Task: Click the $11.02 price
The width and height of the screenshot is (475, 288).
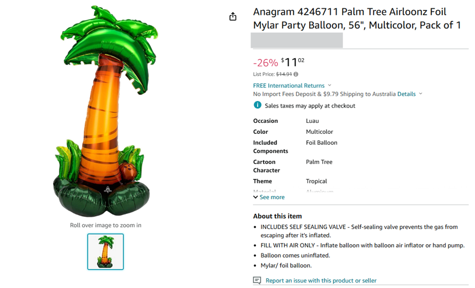Action: tap(293, 63)
